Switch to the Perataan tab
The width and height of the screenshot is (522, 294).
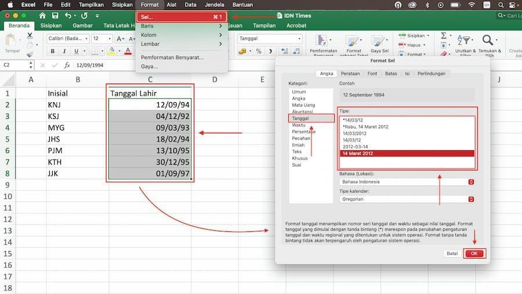350,74
